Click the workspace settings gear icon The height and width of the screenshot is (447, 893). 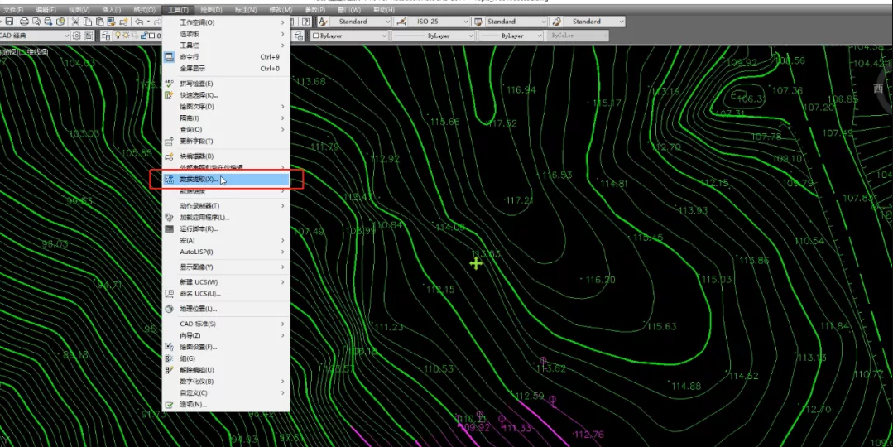coord(77,36)
